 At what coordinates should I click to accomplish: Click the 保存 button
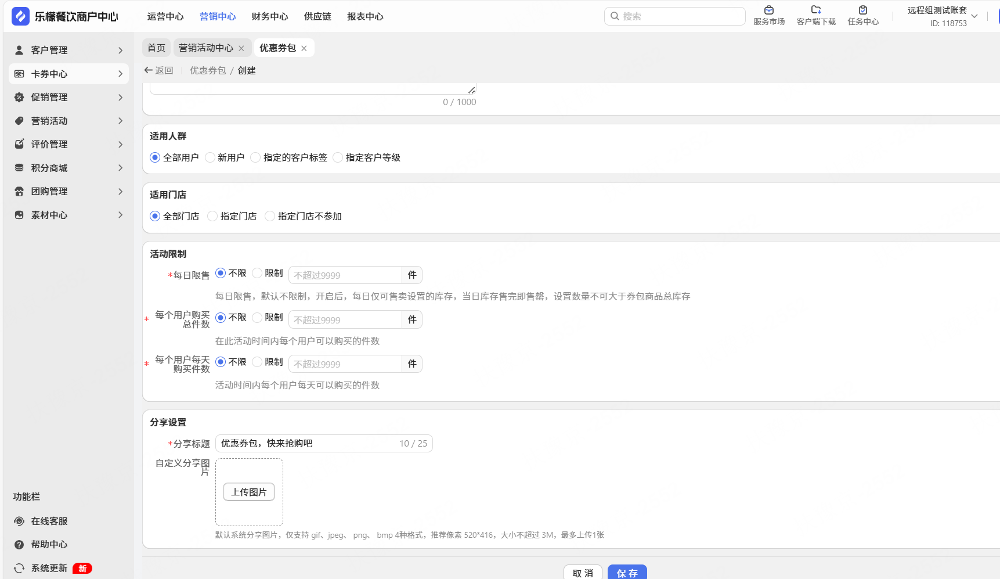(x=627, y=573)
